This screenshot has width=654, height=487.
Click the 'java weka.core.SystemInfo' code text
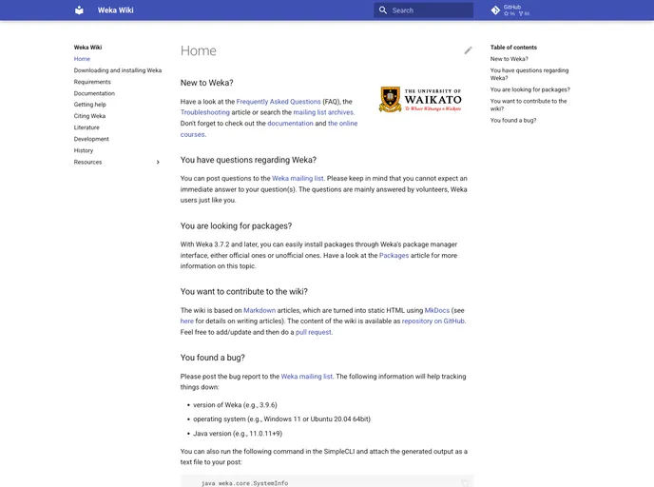click(244, 483)
